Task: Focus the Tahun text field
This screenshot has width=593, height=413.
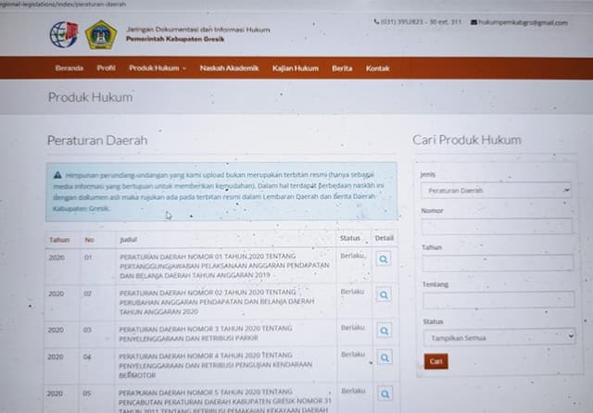Action: [497, 263]
